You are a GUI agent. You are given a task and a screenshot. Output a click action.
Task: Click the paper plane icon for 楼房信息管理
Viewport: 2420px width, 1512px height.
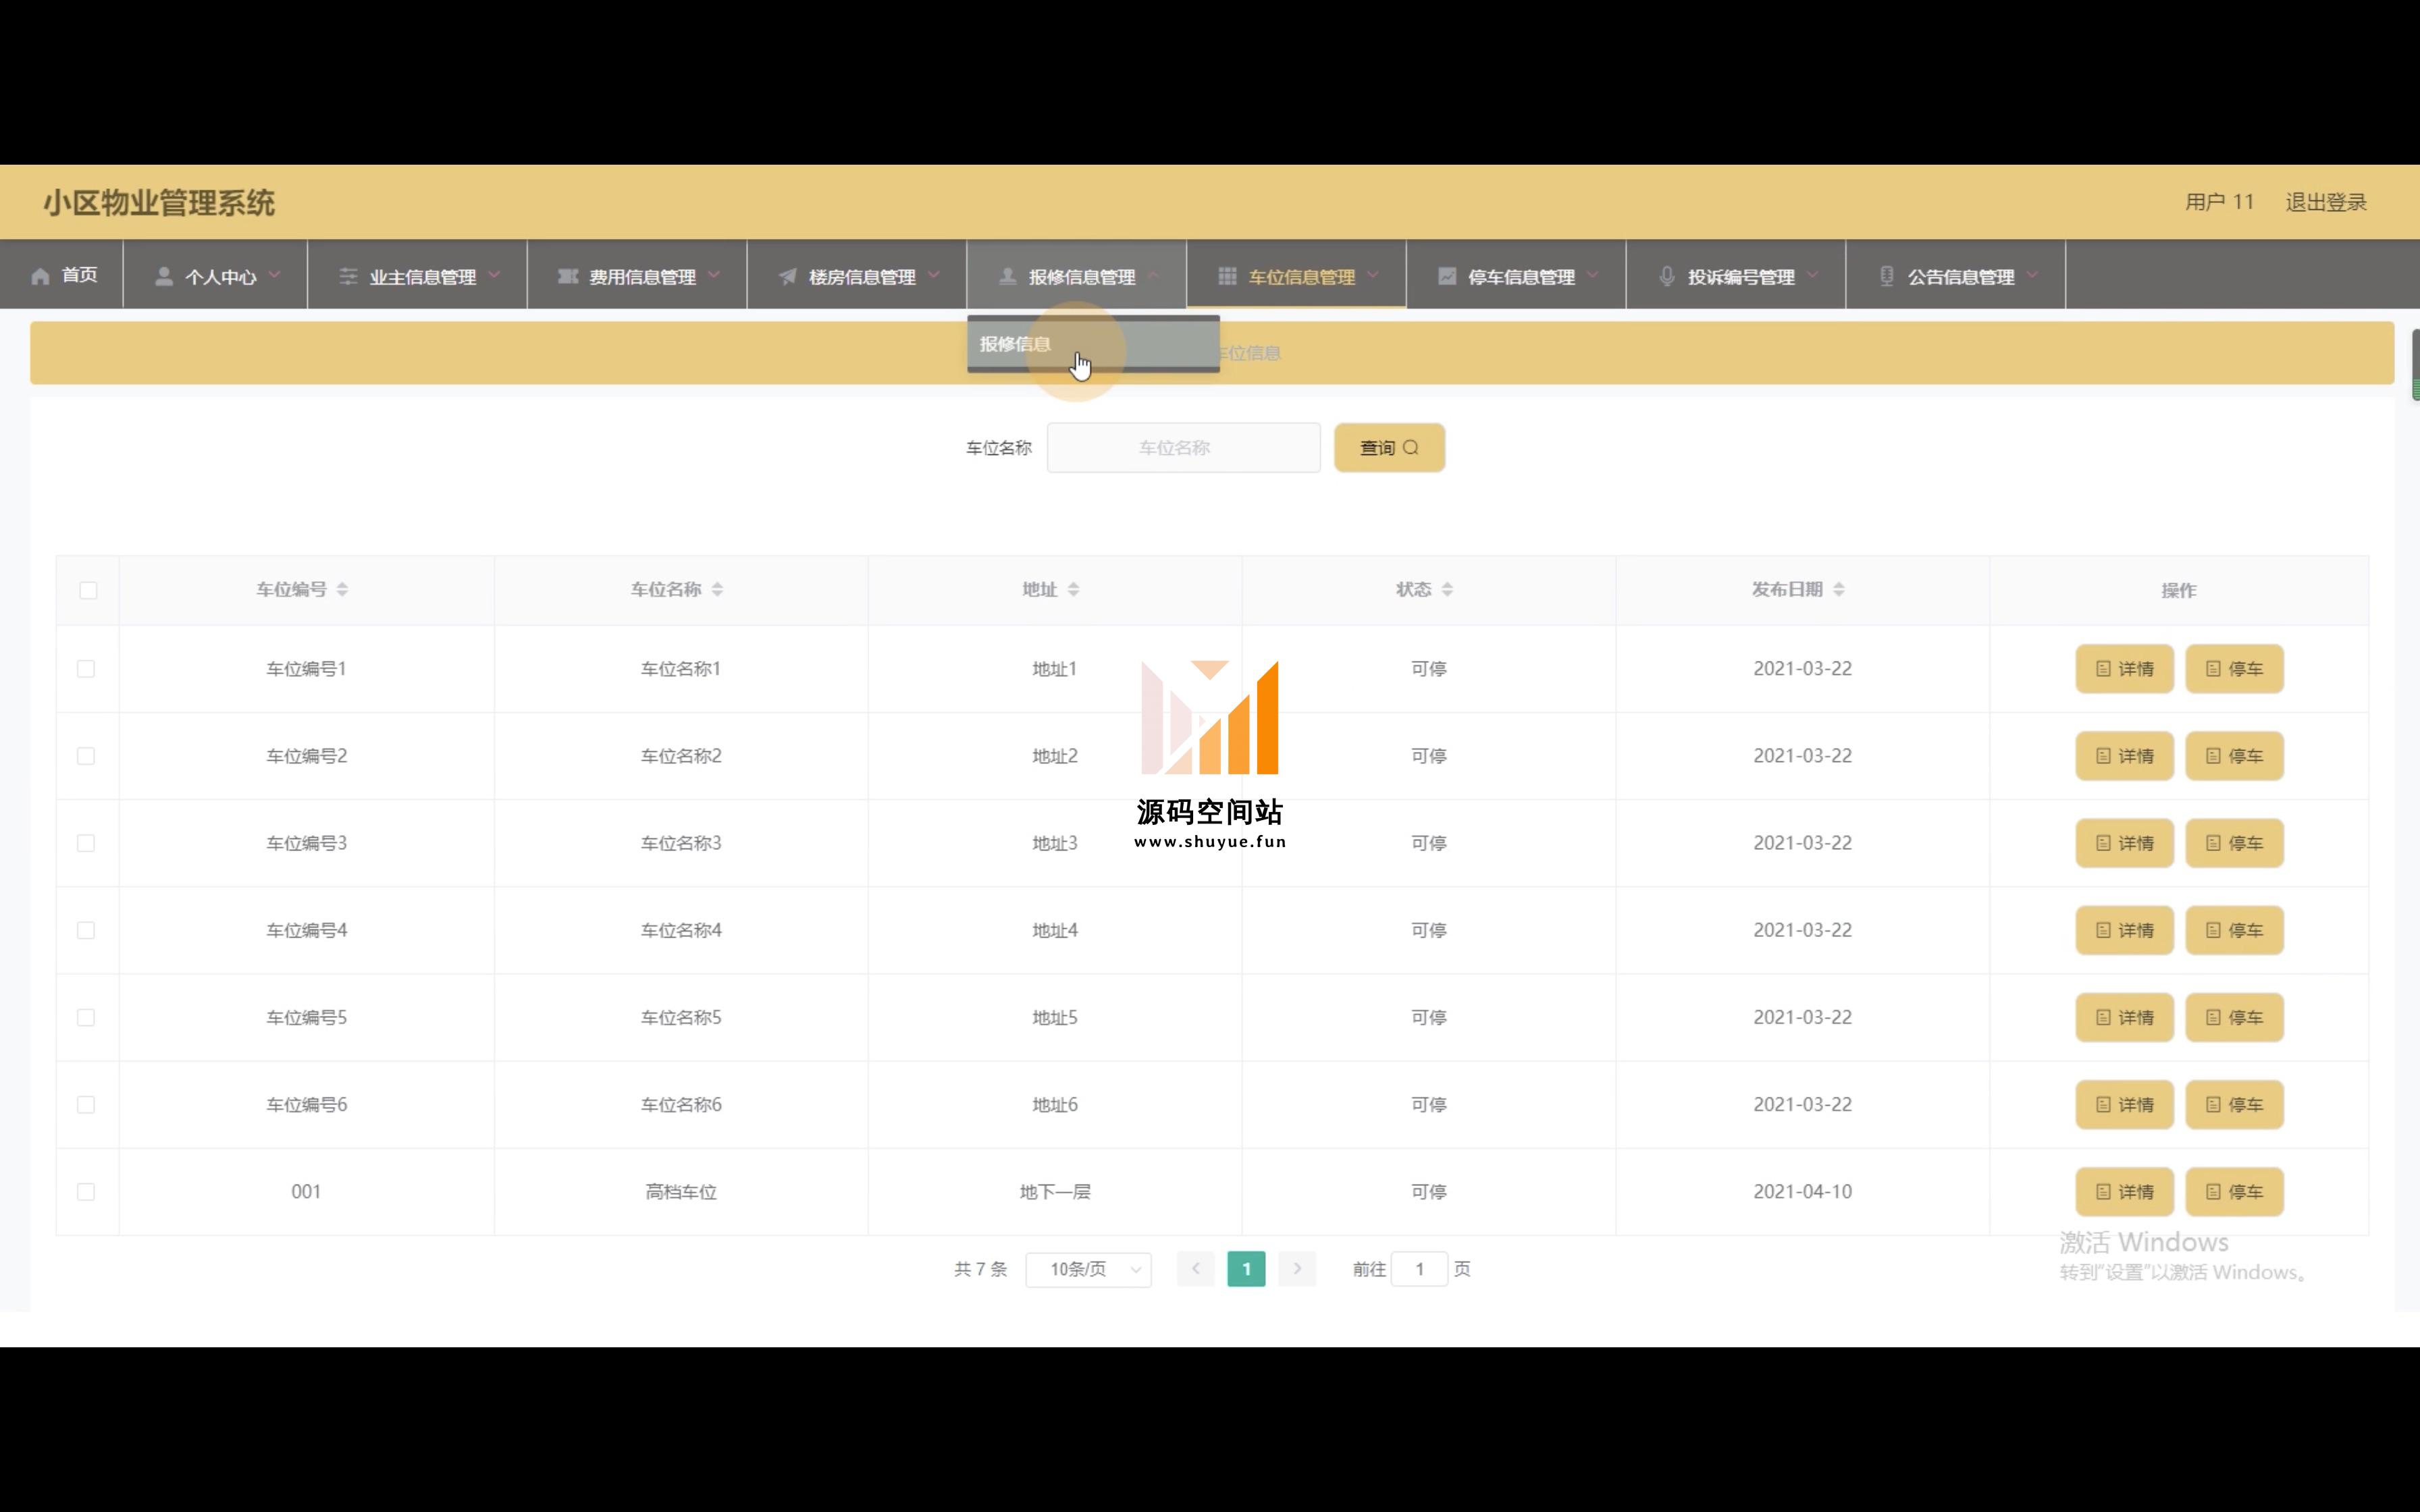click(x=788, y=276)
